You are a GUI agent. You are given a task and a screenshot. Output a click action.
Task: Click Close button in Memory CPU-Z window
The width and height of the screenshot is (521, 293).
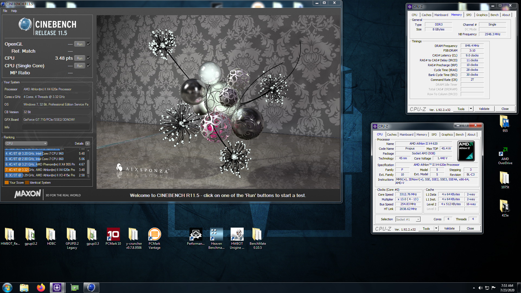tap(505, 109)
